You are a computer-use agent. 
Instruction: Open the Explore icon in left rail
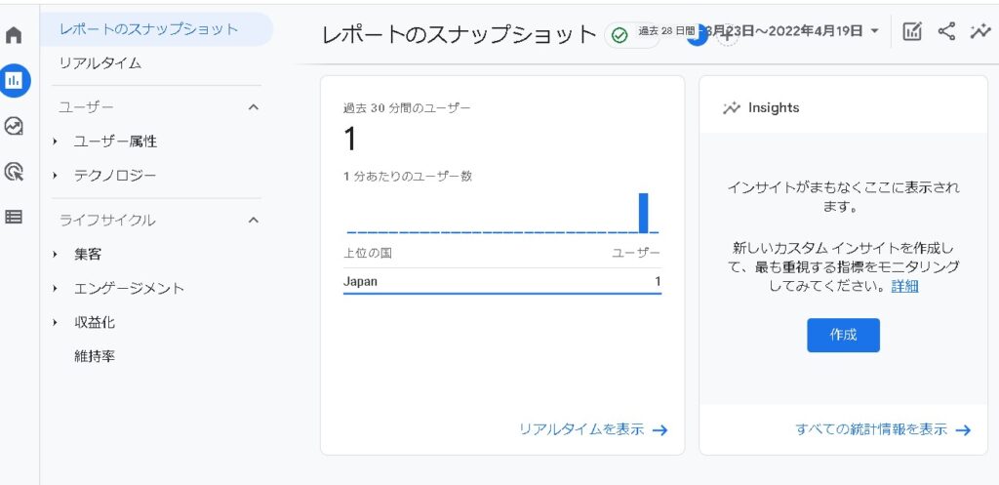click(14, 126)
